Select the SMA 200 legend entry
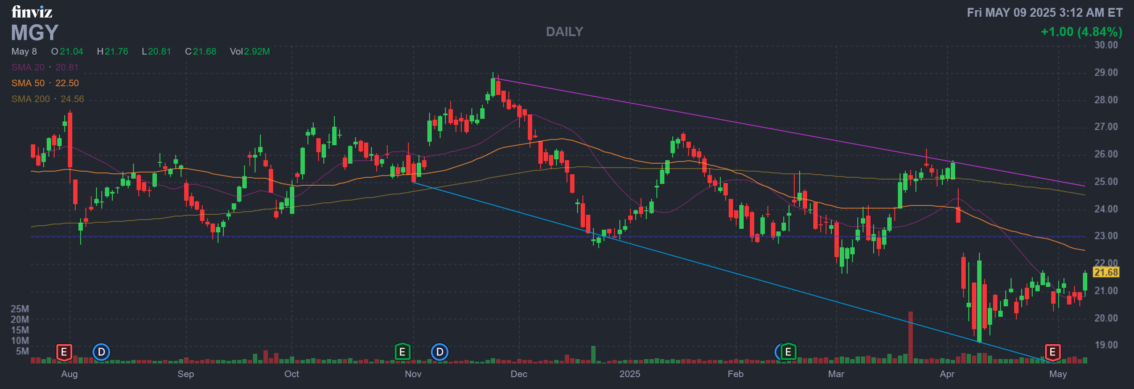 (x=48, y=99)
